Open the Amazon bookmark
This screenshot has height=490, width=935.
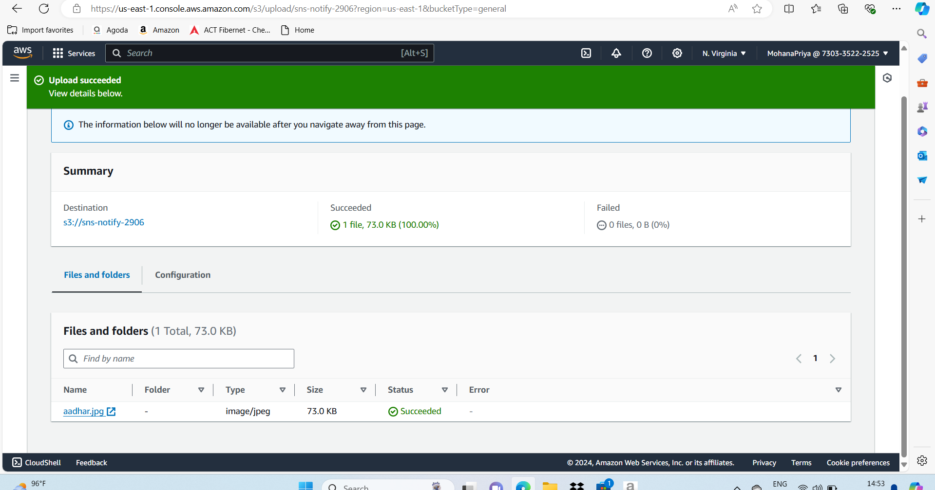coord(159,30)
